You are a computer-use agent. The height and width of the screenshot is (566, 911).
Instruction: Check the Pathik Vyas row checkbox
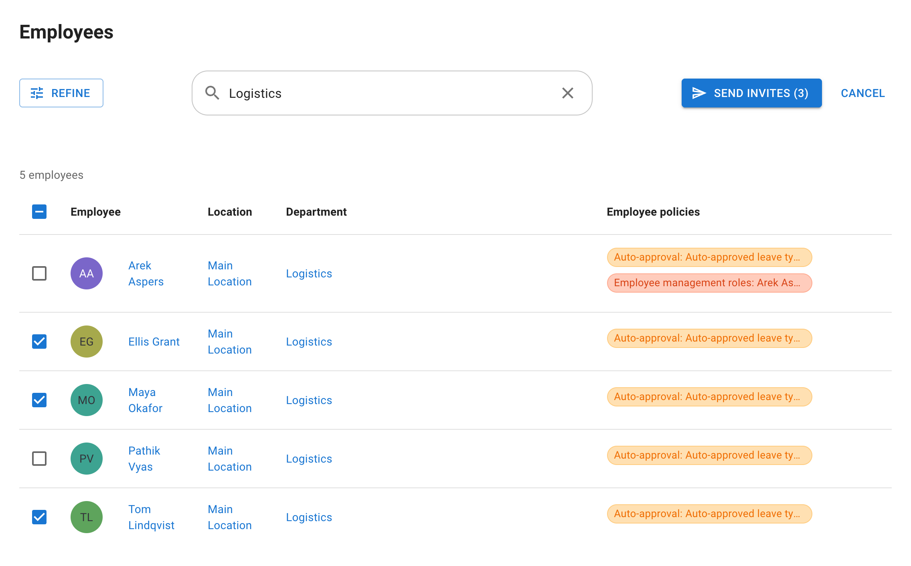pos(39,459)
